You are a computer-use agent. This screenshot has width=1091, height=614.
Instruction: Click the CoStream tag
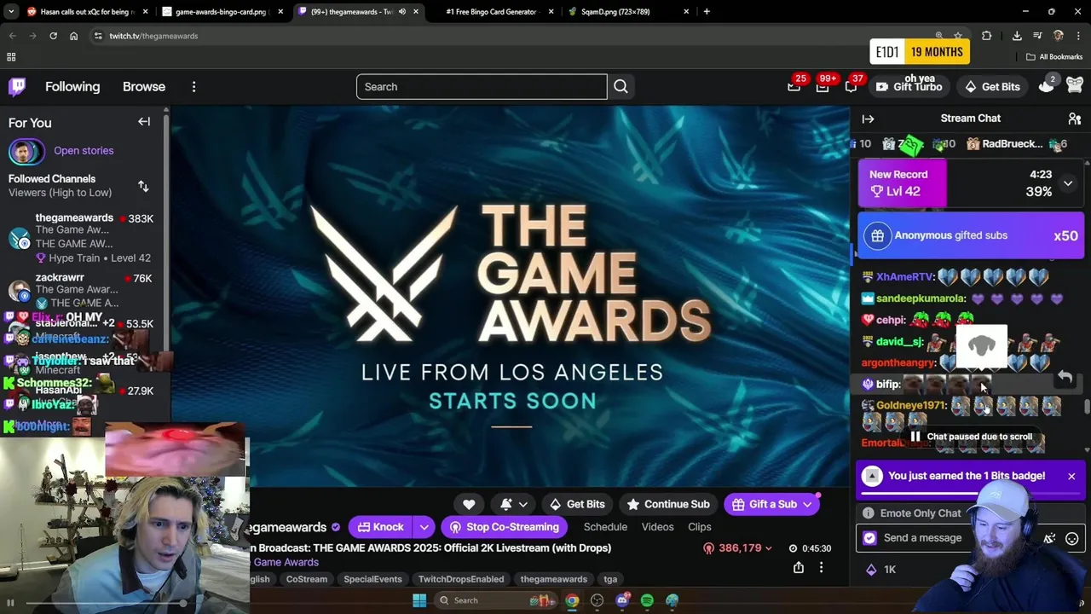click(307, 579)
